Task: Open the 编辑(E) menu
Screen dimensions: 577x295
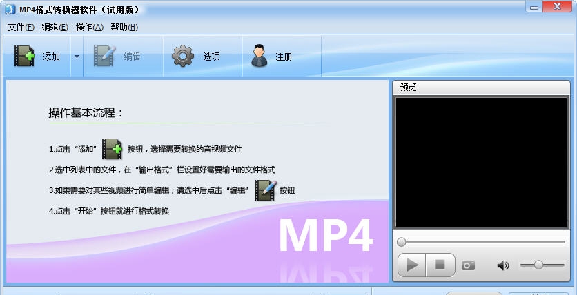Action: (55, 27)
